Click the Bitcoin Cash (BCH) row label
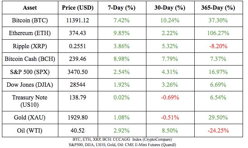 coord(30,59)
